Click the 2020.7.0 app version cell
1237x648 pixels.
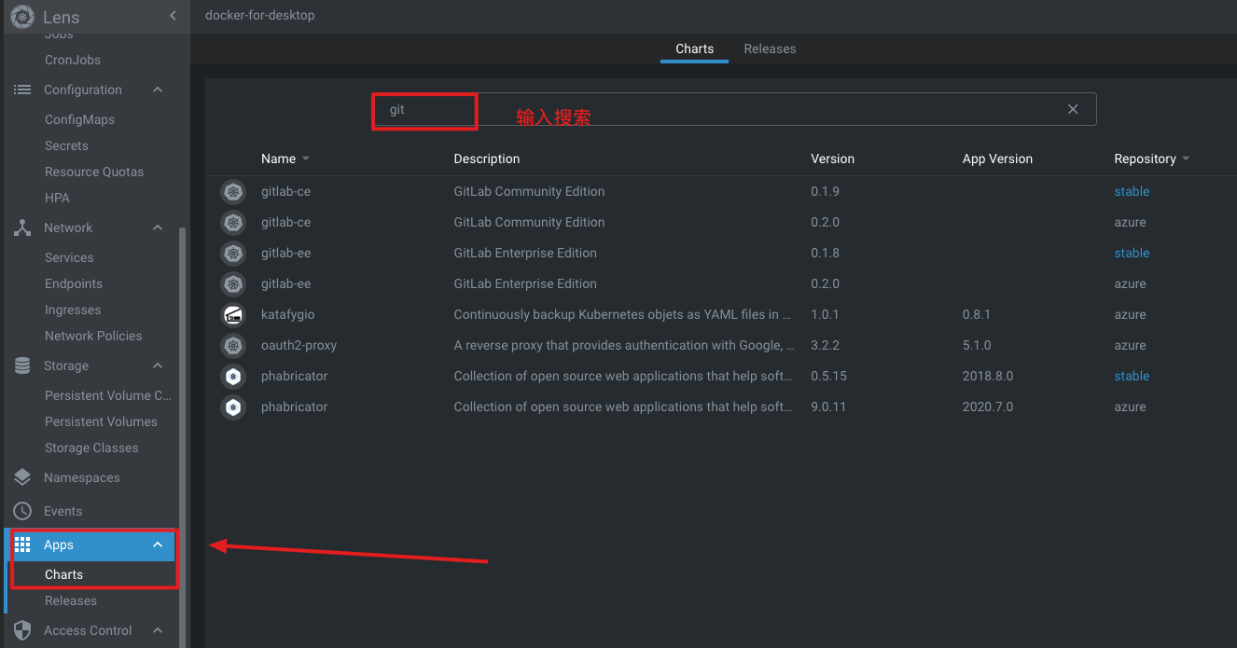(988, 407)
